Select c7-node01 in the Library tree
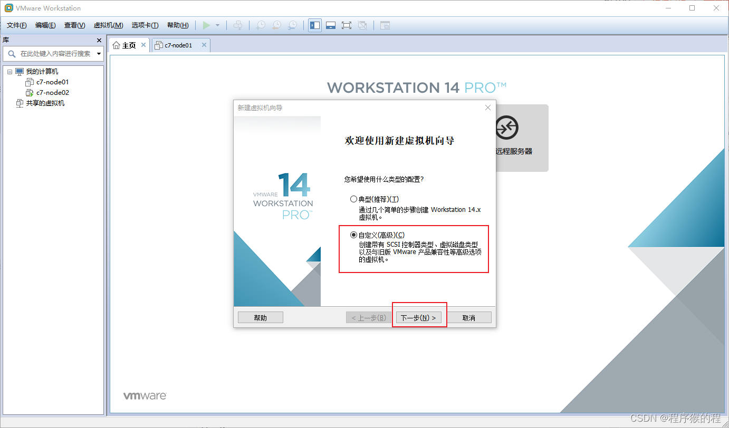Screen dimensions: 729x428 (x=53, y=82)
